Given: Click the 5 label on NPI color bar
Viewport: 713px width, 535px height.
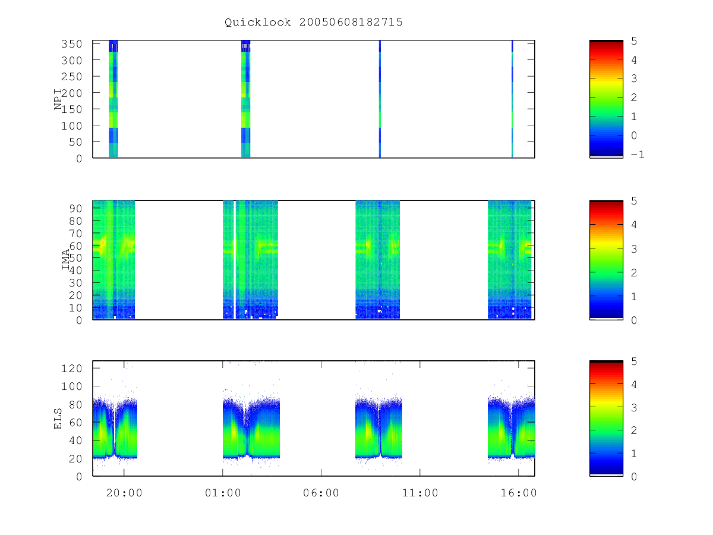Looking at the screenshot, I should tap(633, 41).
